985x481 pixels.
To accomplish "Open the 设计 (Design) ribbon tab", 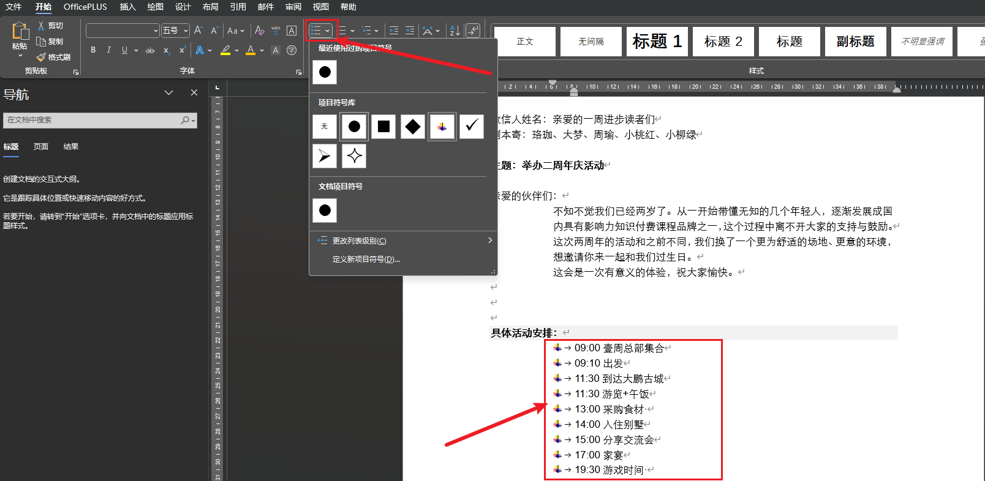I will (183, 7).
